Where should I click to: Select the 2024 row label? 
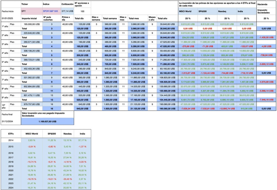click(11, 188)
